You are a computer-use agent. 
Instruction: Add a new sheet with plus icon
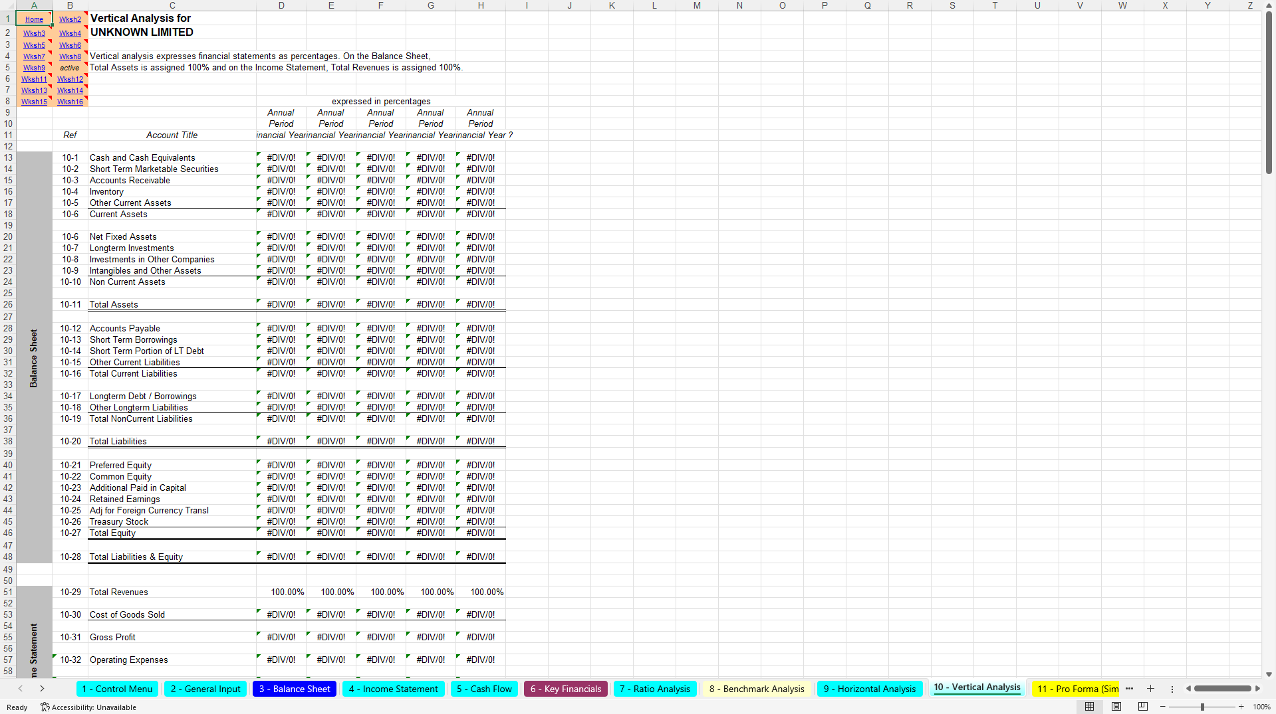[1150, 689]
